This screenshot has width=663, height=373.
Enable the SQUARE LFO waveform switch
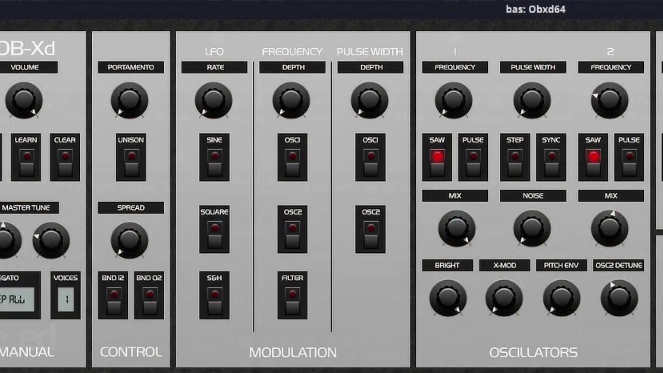tap(214, 235)
